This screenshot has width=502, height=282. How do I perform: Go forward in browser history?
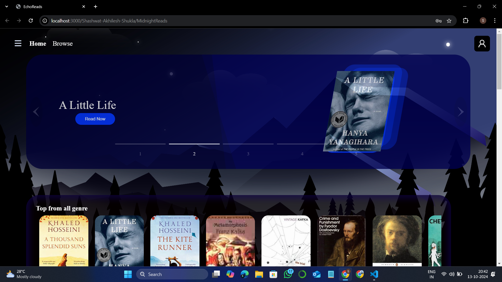(19, 21)
